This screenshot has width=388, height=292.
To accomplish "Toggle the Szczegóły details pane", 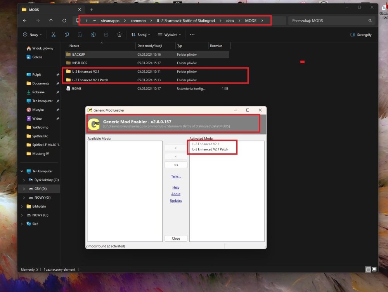I will (361, 35).
